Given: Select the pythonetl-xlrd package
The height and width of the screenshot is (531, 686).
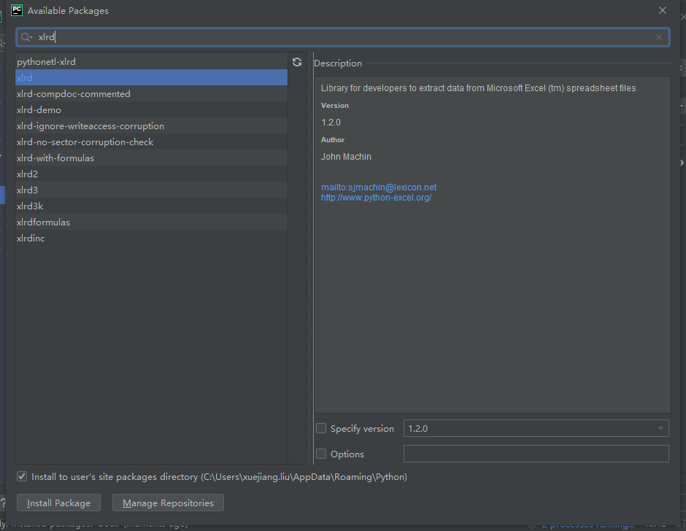Looking at the screenshot, I should [x=151, y=62].
